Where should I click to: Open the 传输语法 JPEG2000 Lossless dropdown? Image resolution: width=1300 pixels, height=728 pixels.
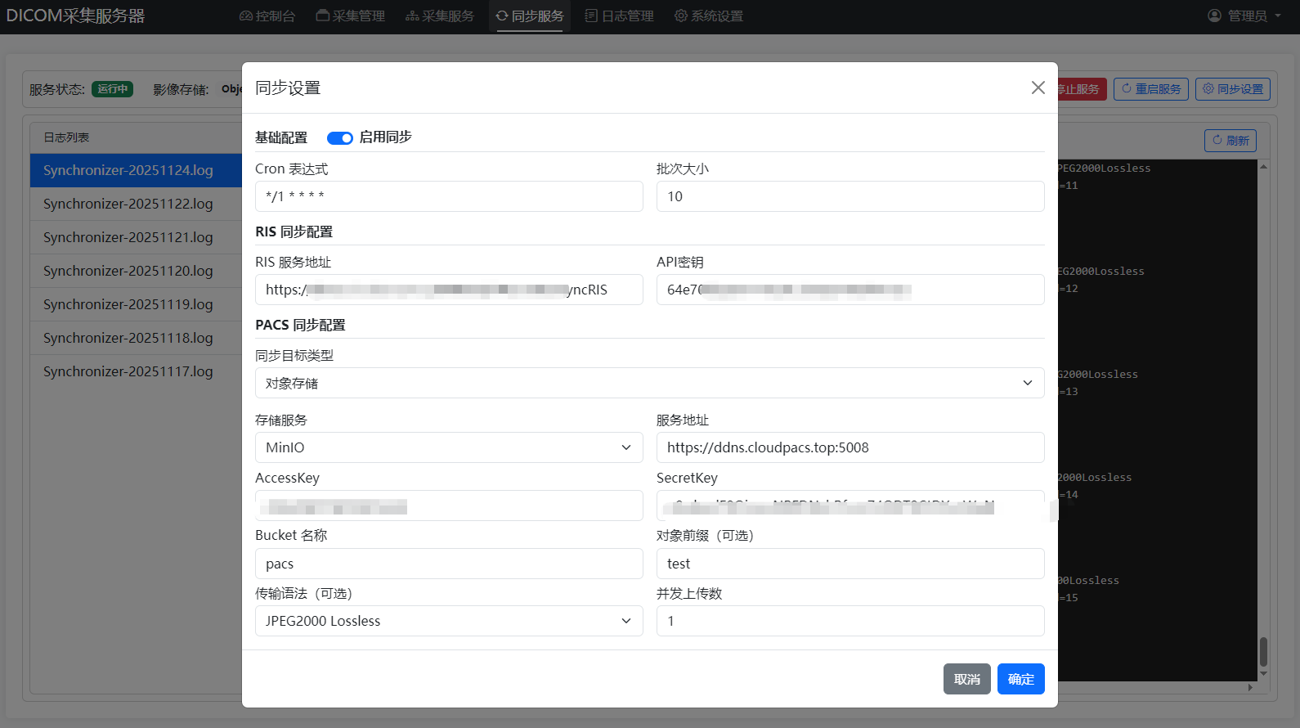pyautogui.click(x=448, y=621)
